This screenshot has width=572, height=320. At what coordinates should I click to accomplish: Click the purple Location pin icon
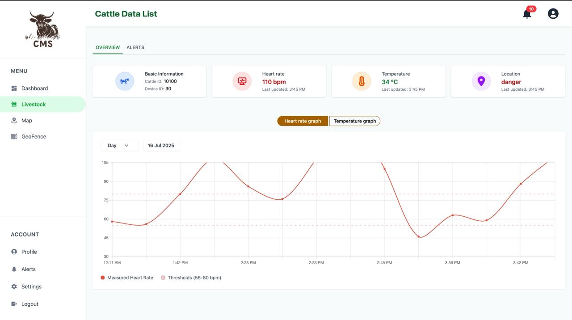(x=481, y=81)
